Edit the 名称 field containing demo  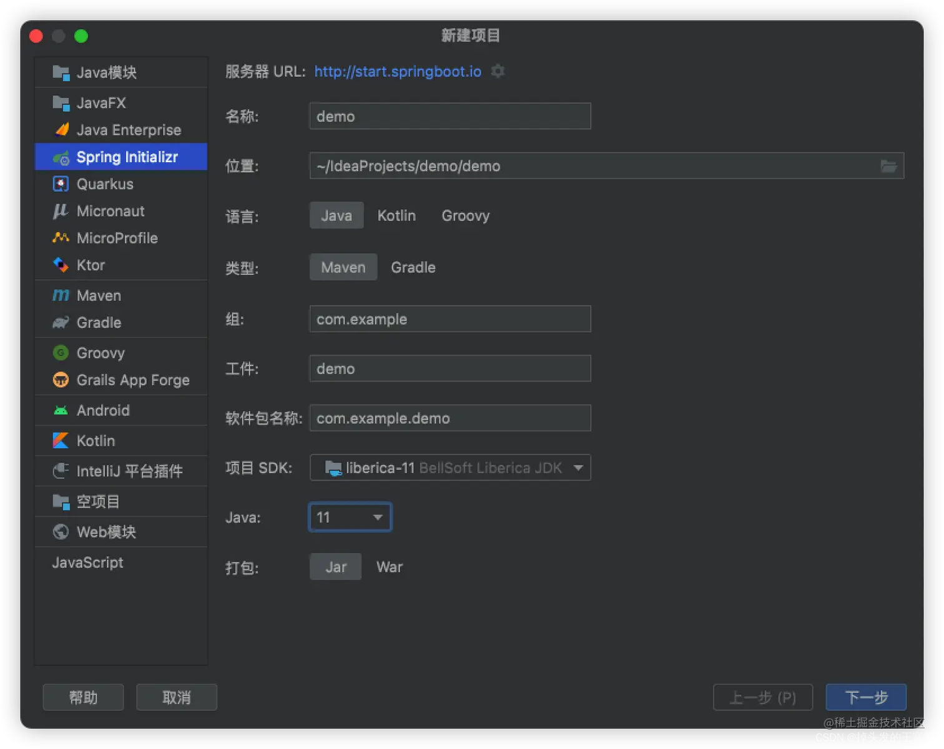450,116
